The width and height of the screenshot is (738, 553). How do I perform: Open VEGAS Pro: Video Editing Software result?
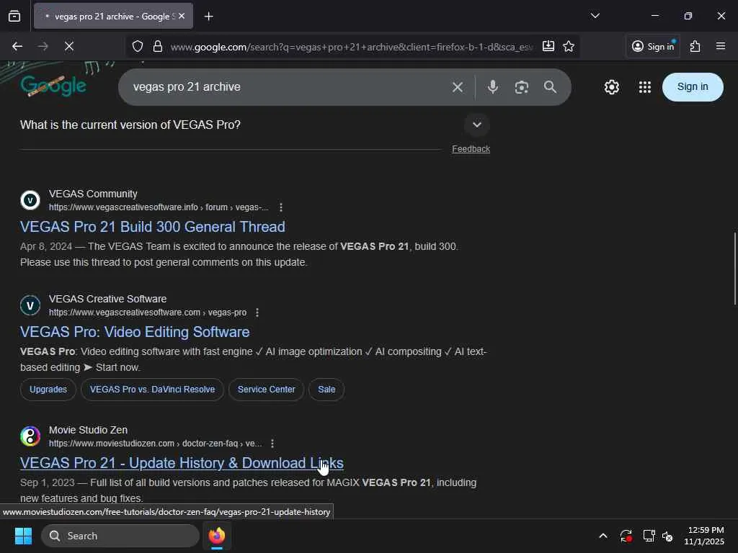135,332
